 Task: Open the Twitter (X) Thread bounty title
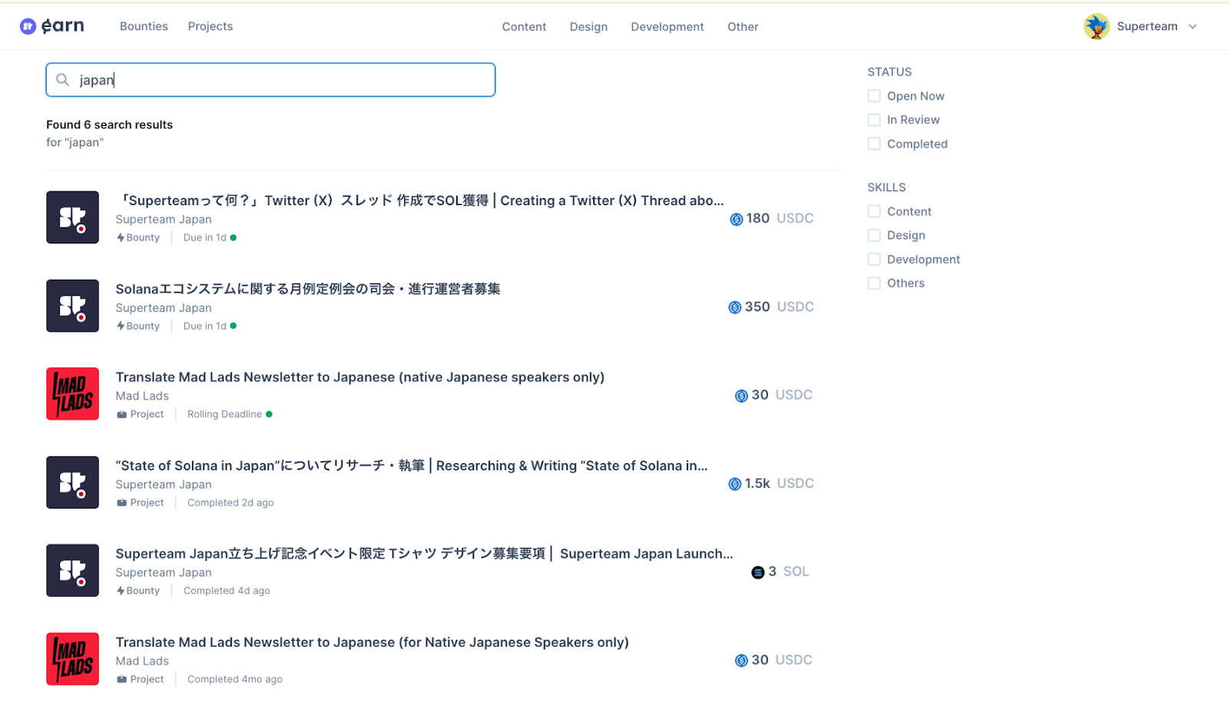419,201
